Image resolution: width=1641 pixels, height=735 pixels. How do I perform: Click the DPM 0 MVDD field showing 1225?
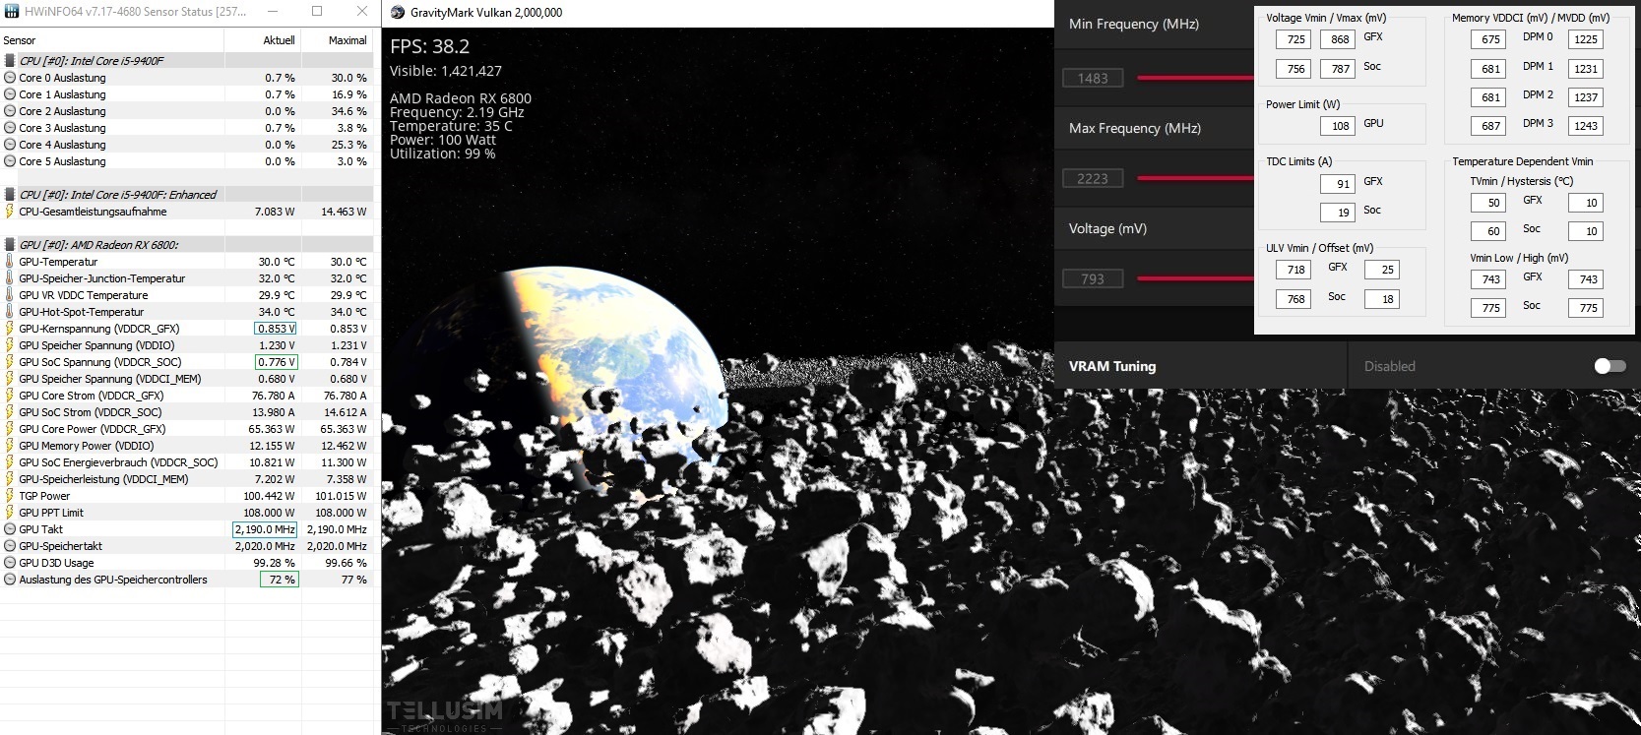coord(1585,39)
